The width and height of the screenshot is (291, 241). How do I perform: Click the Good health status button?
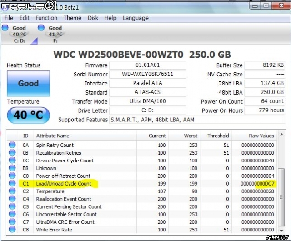[28, 84]
